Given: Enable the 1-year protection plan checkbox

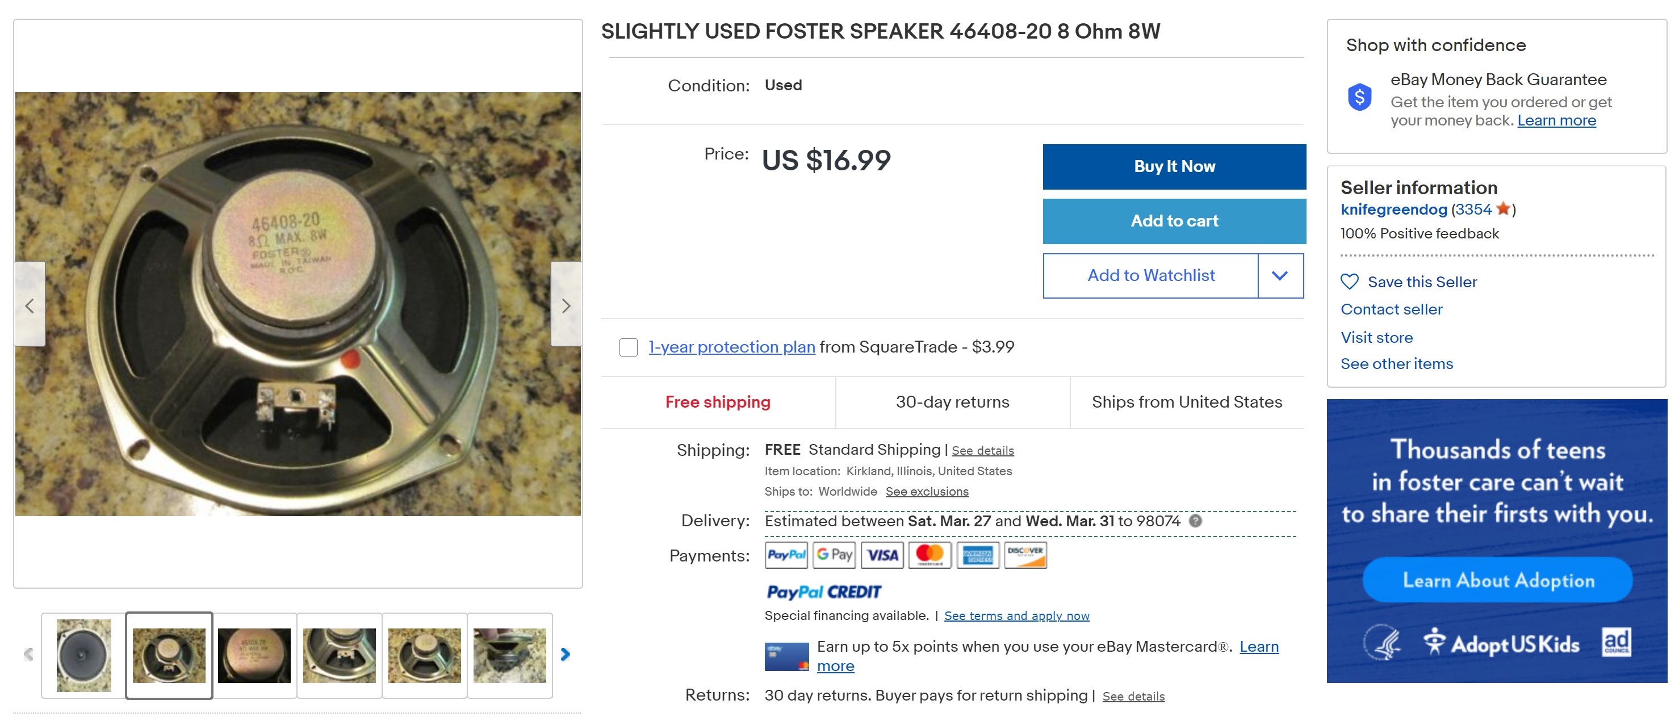Looking at the screenshot, I should point(629,347).
